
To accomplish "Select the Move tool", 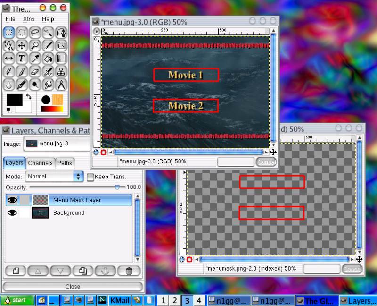I will click(22, 45).
